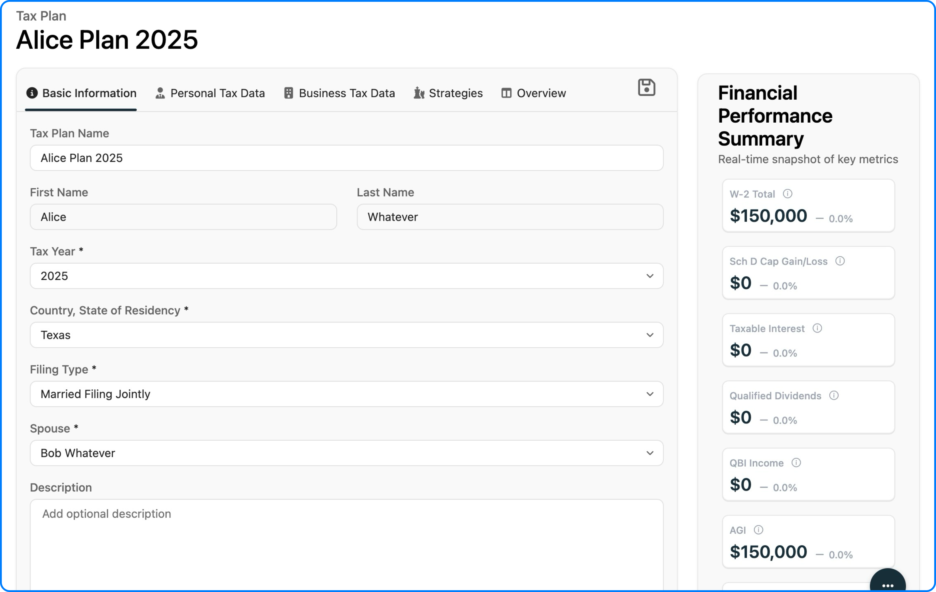
Task: Click the info icon beside W-2 Total
Action: click(x=787, y=194)
